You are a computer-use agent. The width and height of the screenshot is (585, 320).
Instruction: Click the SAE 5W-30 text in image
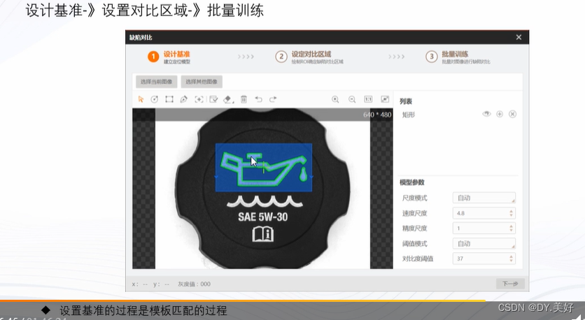(263, 217)
